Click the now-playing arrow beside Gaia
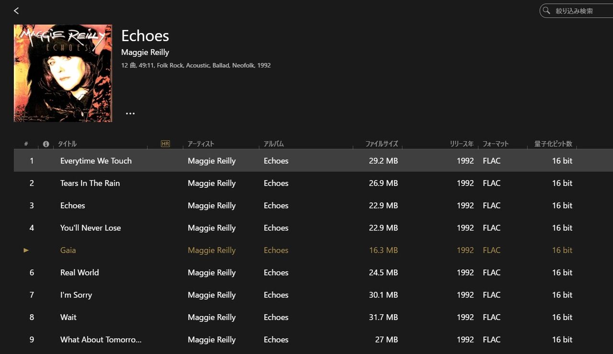Screen dimensions: 613x354 tap(26, 250)
